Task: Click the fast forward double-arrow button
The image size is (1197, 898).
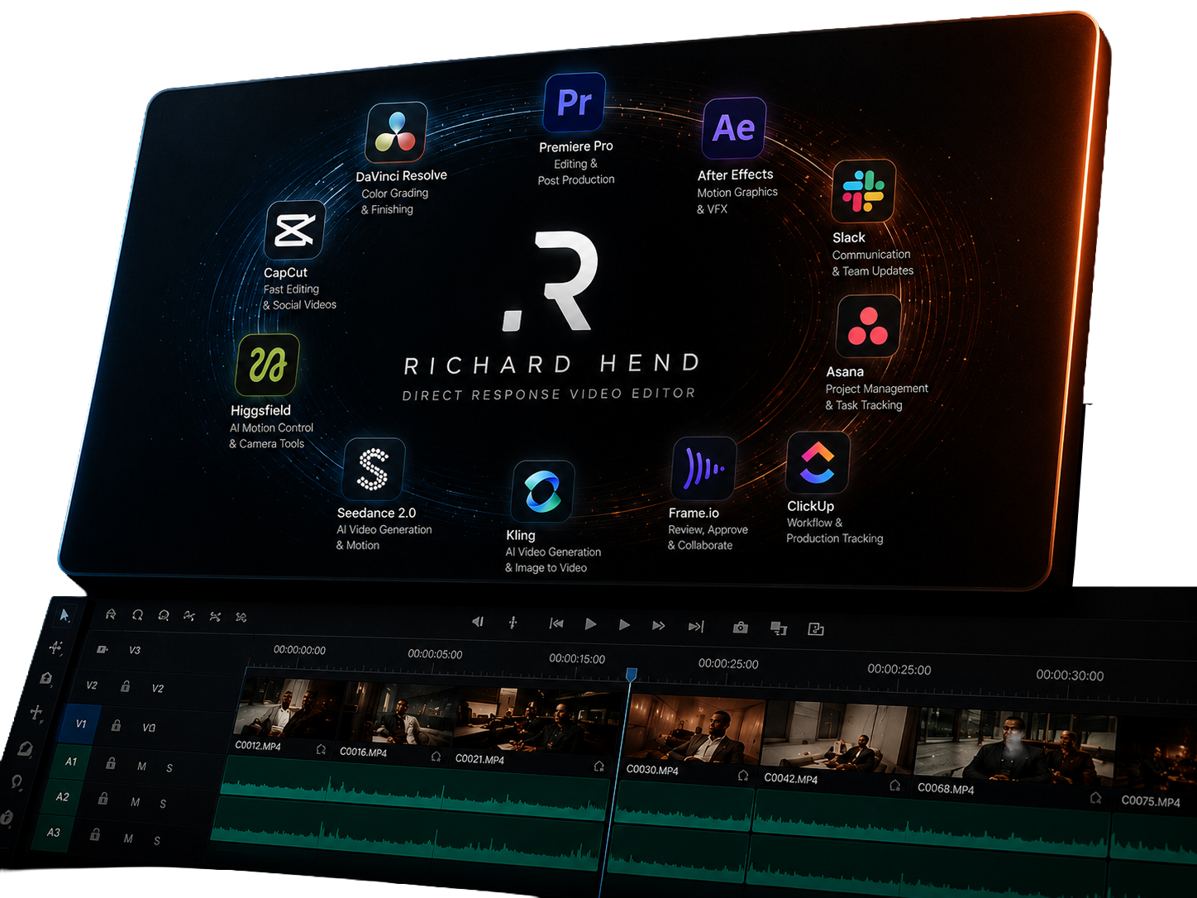Action: (x=658, y=625)
